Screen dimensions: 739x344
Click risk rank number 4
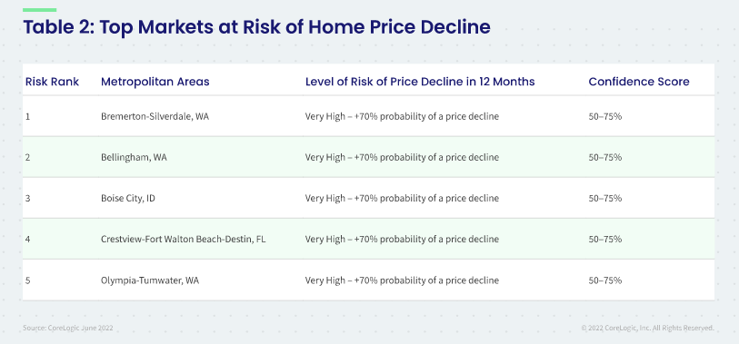[x=28, y=239]
